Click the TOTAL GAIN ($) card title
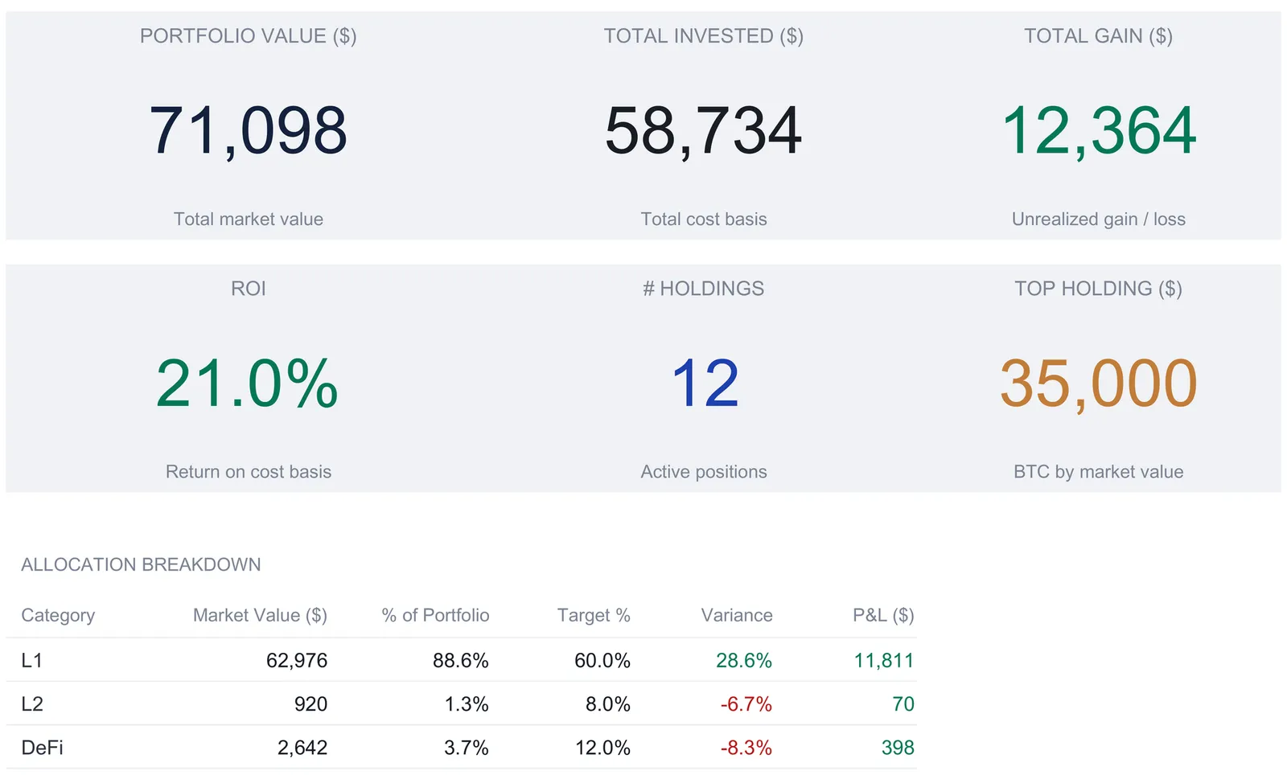This screenshot has width=1287, height=775. (x=1099, y=36)
